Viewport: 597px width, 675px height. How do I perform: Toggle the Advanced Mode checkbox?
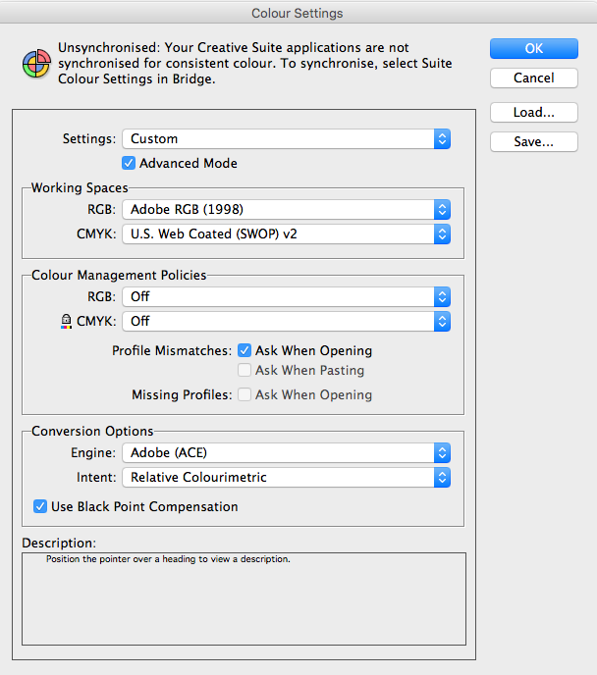pyautogui.click(x=129, y=163)
